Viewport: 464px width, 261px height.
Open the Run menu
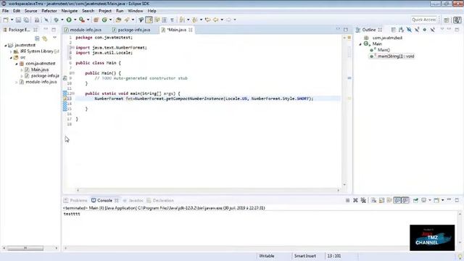[x=120, y=11]
